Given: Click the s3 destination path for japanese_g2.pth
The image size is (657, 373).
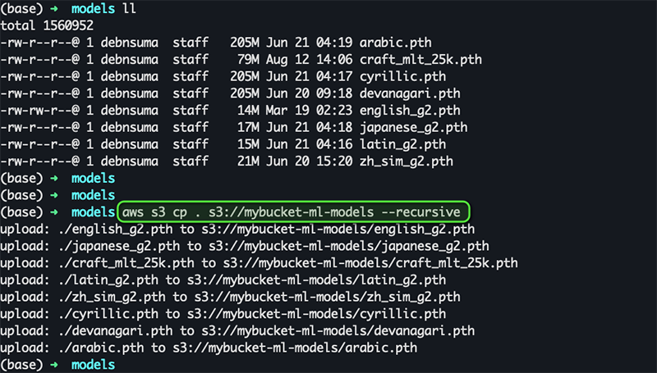Looking at the screenshot, I should (x=349, y=246).
